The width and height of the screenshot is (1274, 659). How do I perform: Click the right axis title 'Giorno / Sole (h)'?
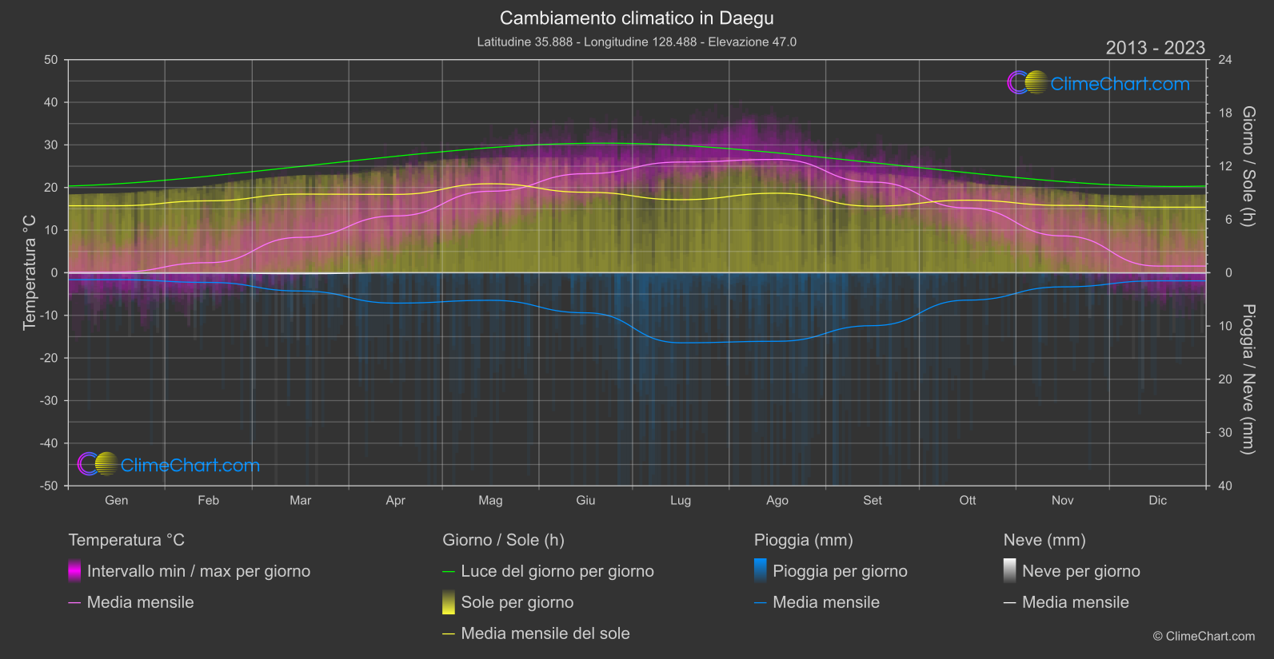click(1248, 167)
